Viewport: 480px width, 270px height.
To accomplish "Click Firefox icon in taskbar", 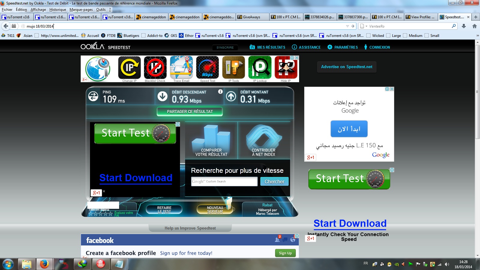I will click(44, 264).
